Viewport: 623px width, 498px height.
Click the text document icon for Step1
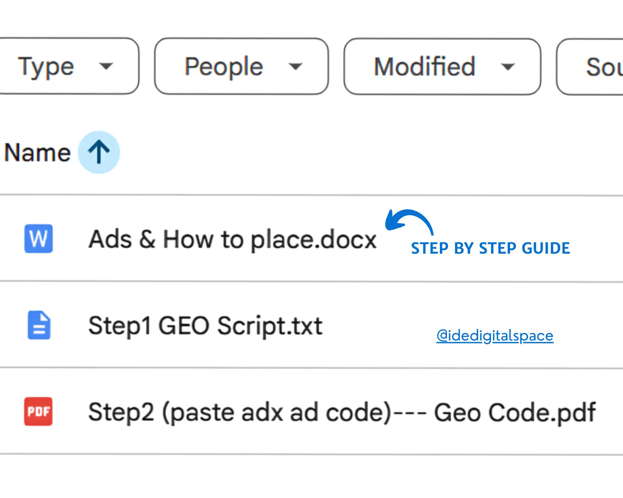(x=39, y=325)
